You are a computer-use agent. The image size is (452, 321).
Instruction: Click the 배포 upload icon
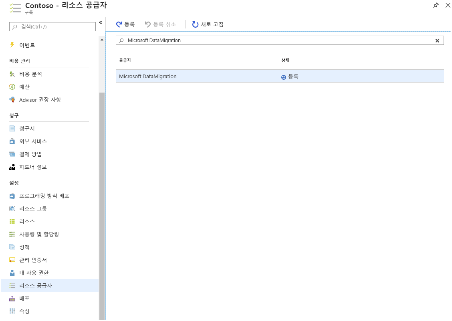[x=12, y=299]
